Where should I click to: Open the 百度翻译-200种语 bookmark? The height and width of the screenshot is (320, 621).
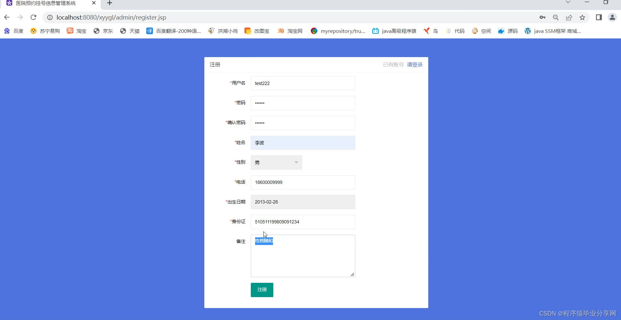174,31
